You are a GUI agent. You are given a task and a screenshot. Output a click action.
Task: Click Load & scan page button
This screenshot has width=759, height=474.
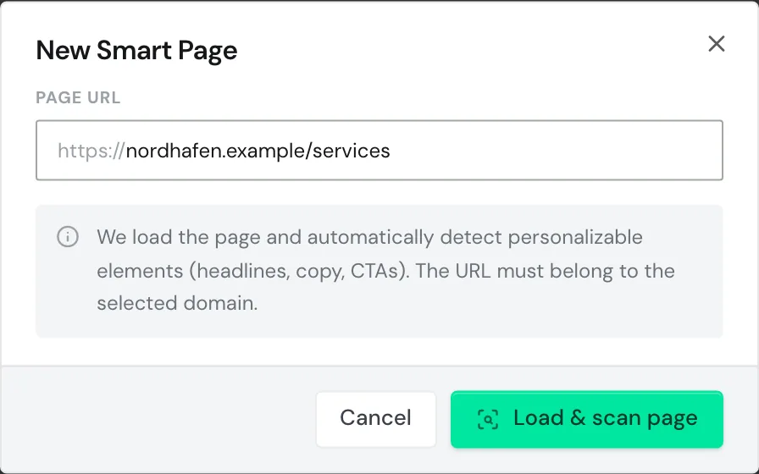587,419
